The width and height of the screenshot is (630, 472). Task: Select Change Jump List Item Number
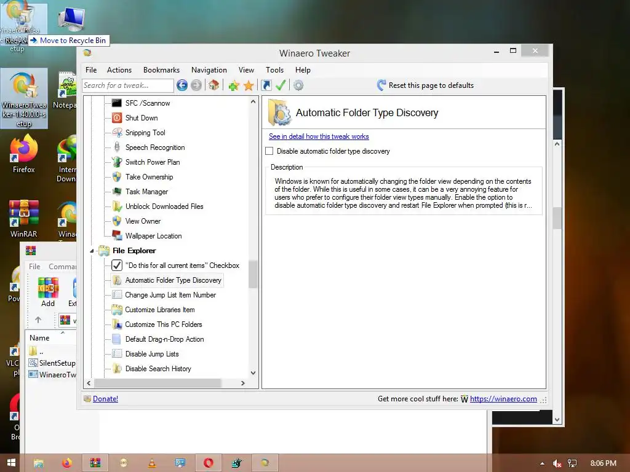tap(170, 295)
